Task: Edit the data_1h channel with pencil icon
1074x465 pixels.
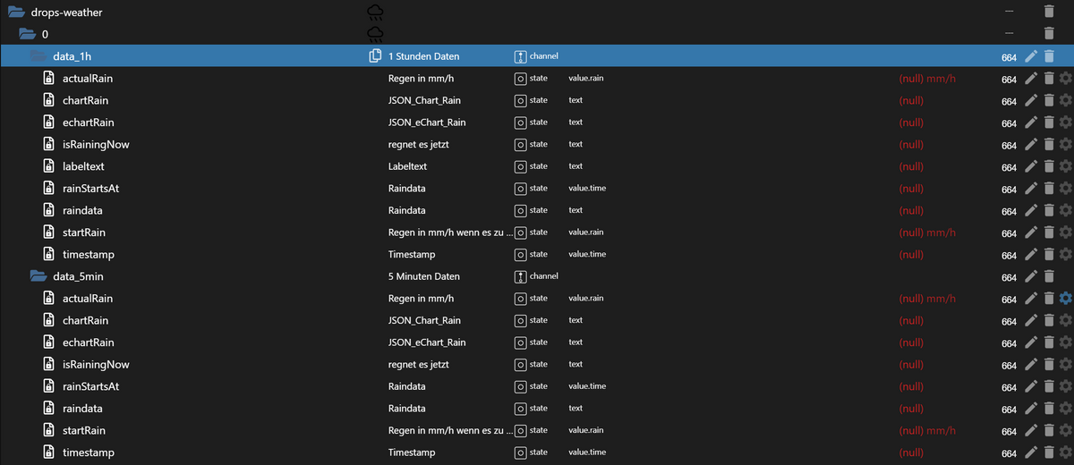Action: click(1031, 56)
